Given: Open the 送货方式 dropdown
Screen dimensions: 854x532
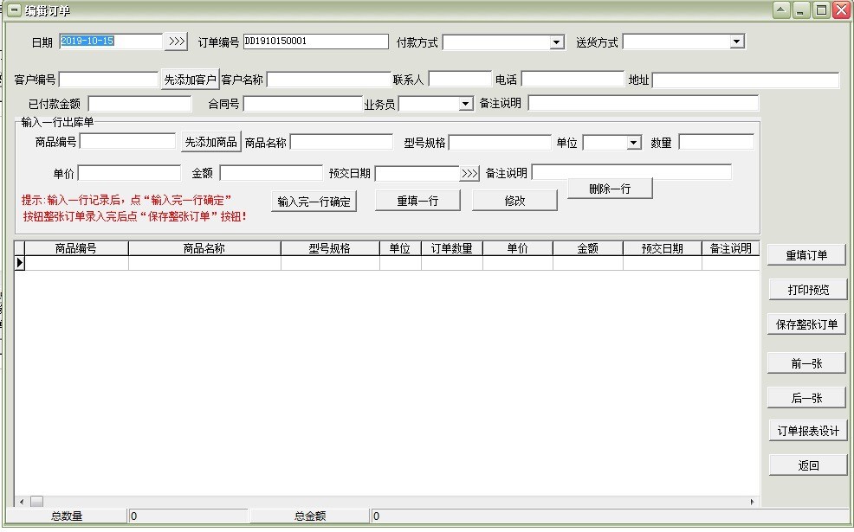Looking at the screenshot, I should [735, 41].
